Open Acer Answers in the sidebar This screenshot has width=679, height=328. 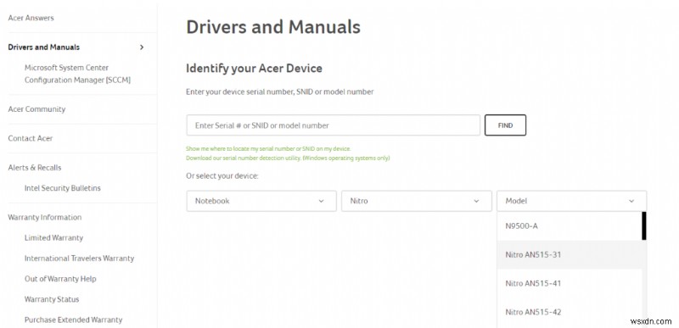(31, 18)
